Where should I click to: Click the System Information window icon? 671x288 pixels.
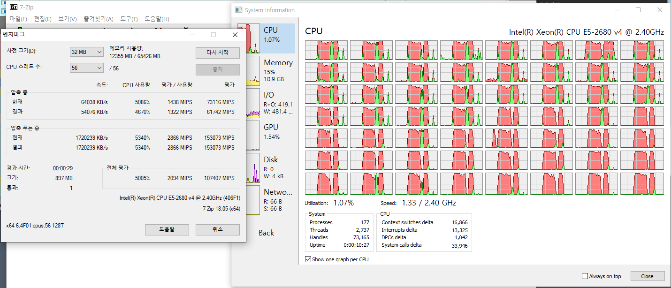click(x=239, y=10)
